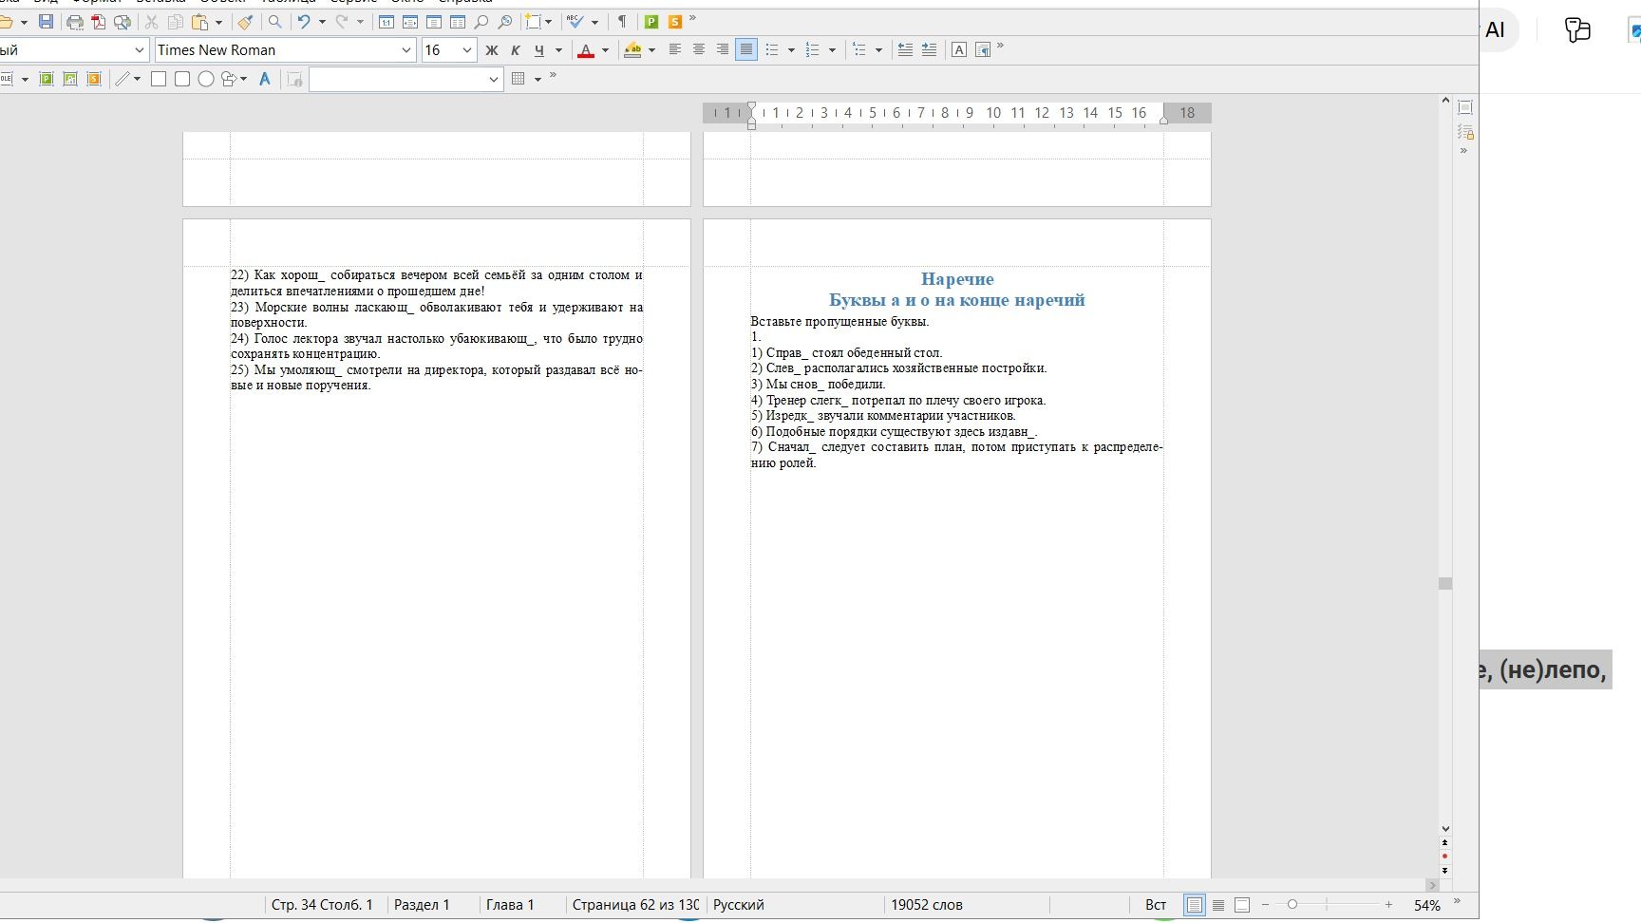Click the Print icon in the toolbar
This screenshot has height=923, width=1641.
75,22
